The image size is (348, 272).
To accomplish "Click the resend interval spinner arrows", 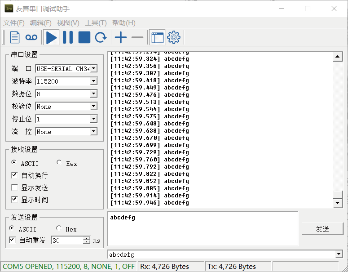I will click(87, 240).
